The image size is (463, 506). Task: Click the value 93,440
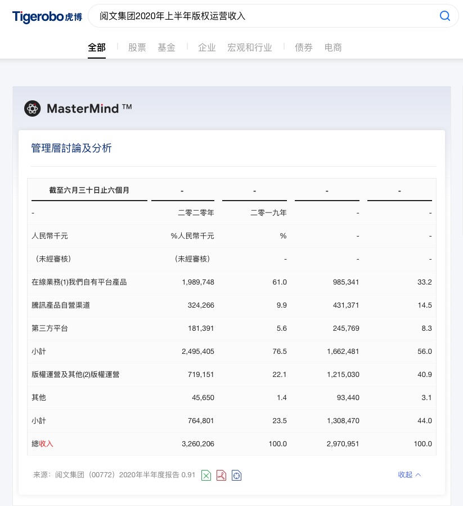tap(348, 398)
